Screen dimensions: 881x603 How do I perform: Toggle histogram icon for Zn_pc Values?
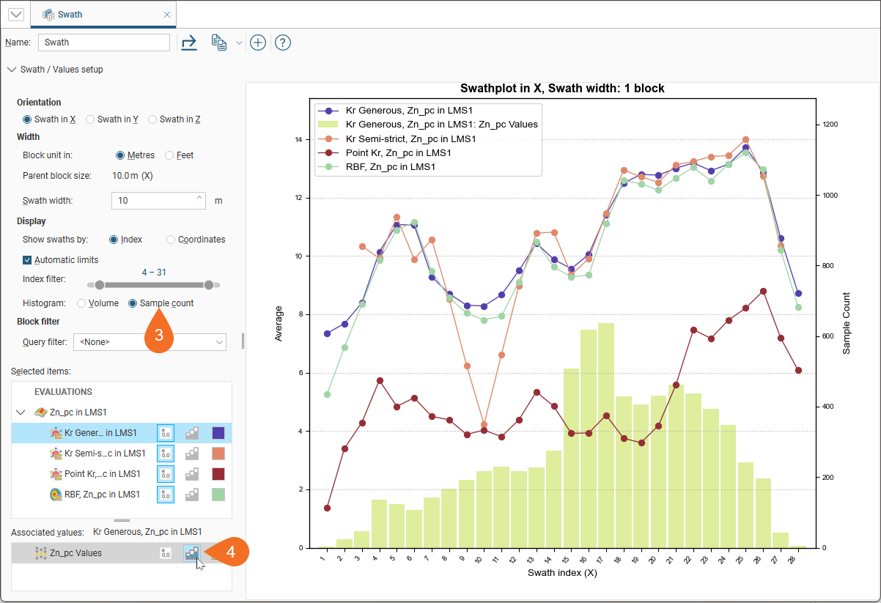pyautogui.click(x=192, y=553)
